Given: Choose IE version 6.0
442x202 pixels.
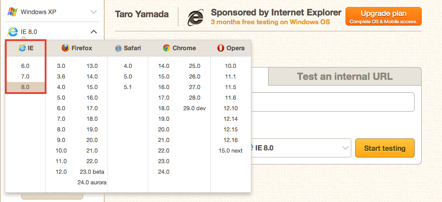Looking at the screenshot, I should (x=25, y=66).
